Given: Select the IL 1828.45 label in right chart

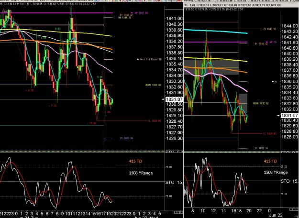Looking at the screenshot, I should click(x=270, y=134).
